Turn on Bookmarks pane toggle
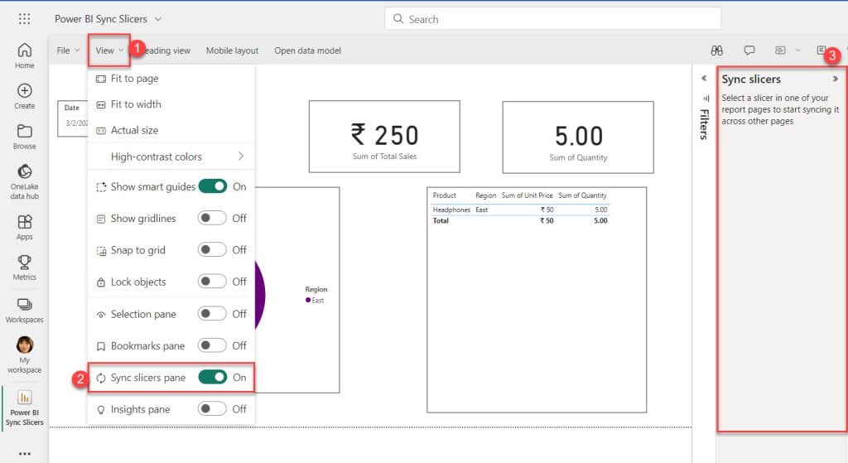Screen dimensions: 848x463 (212, 345)
